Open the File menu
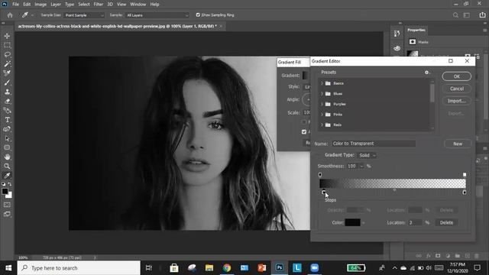This screenshot has height=275, width=489. click(15, 5)
